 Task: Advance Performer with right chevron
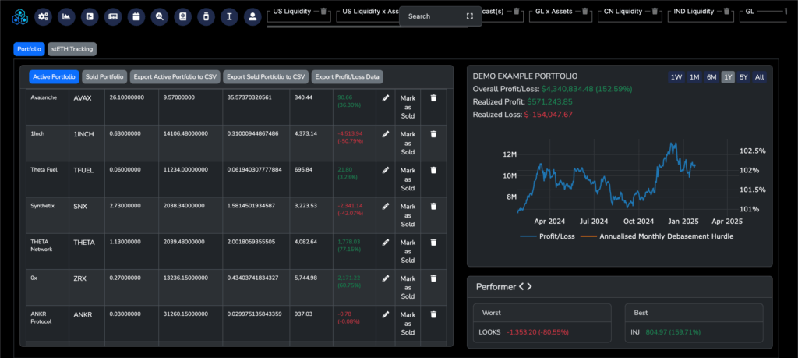(x=530, y=287)
